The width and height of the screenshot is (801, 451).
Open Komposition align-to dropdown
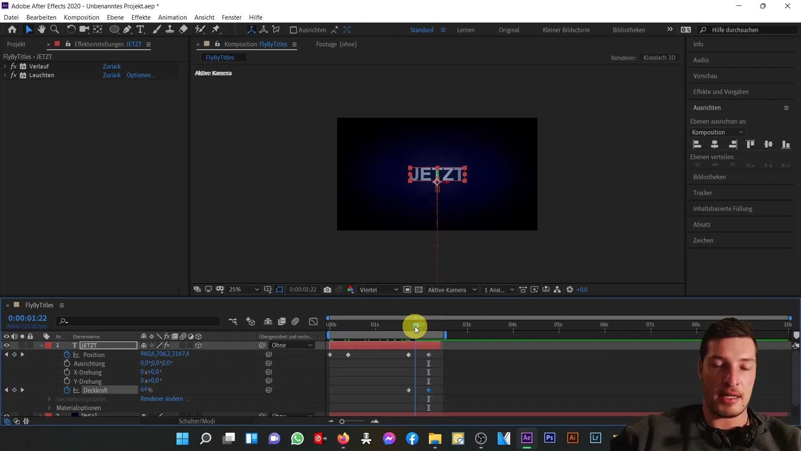[717, 132]
